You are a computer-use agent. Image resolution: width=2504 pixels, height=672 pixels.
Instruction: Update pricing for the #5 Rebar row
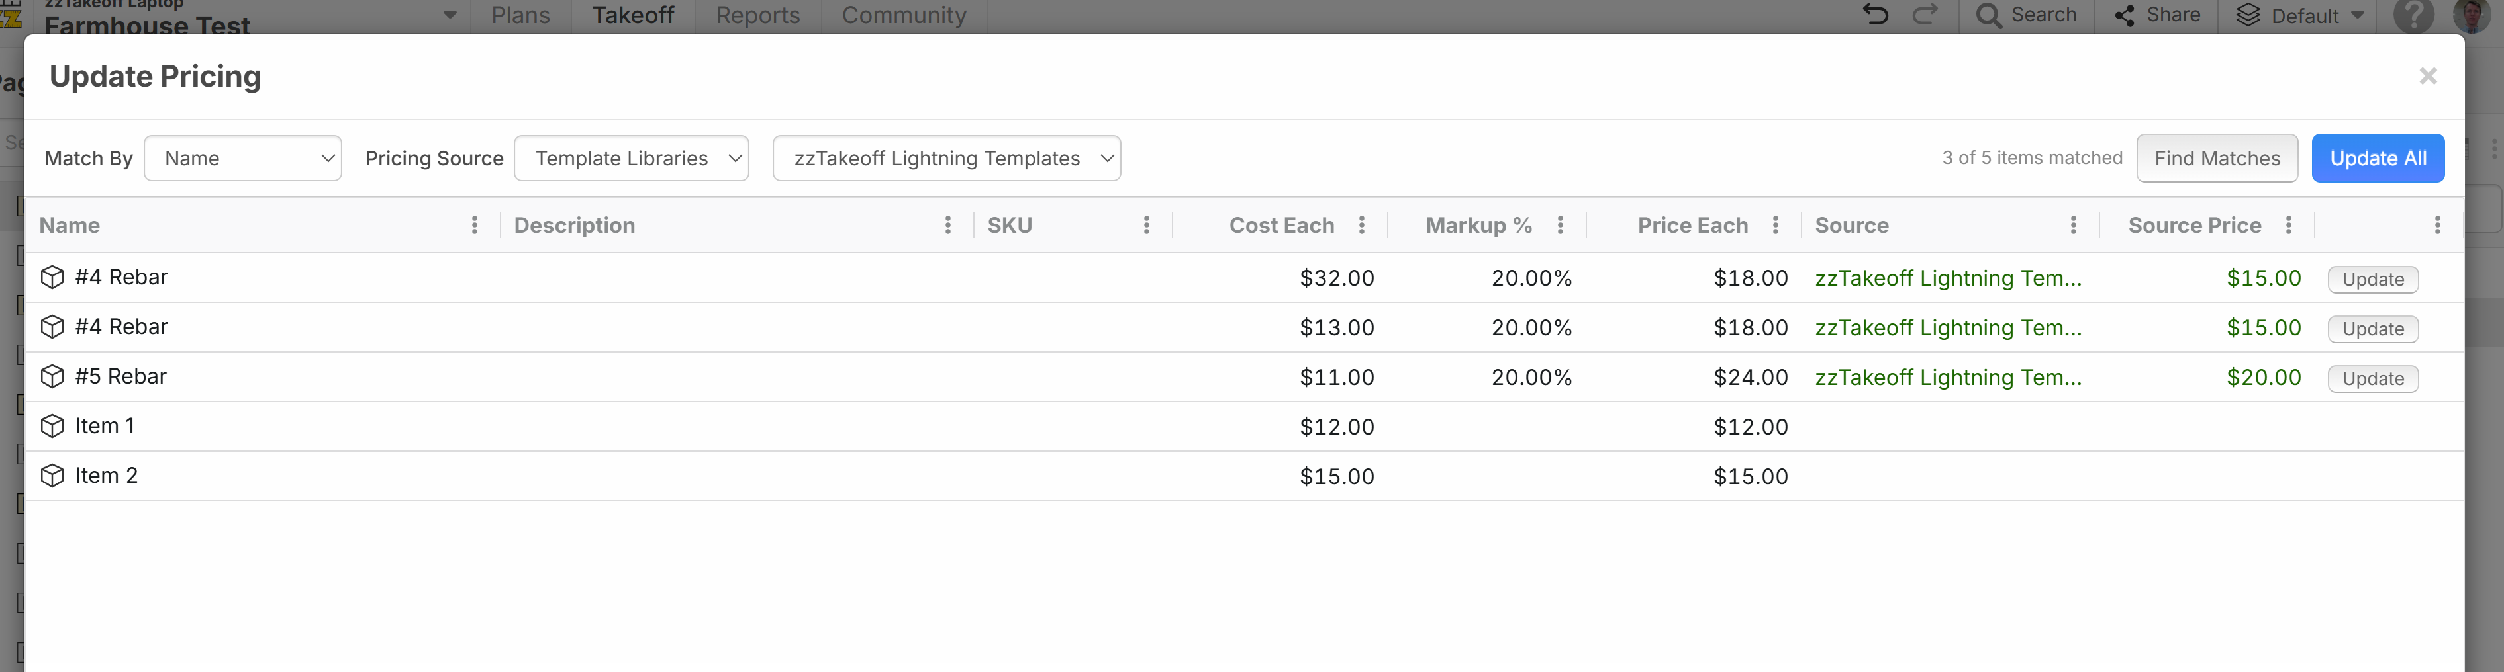2372,379
